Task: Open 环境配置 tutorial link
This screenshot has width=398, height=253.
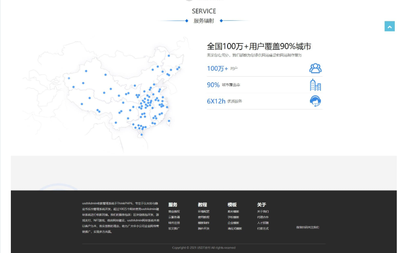Action: (203, 211)
